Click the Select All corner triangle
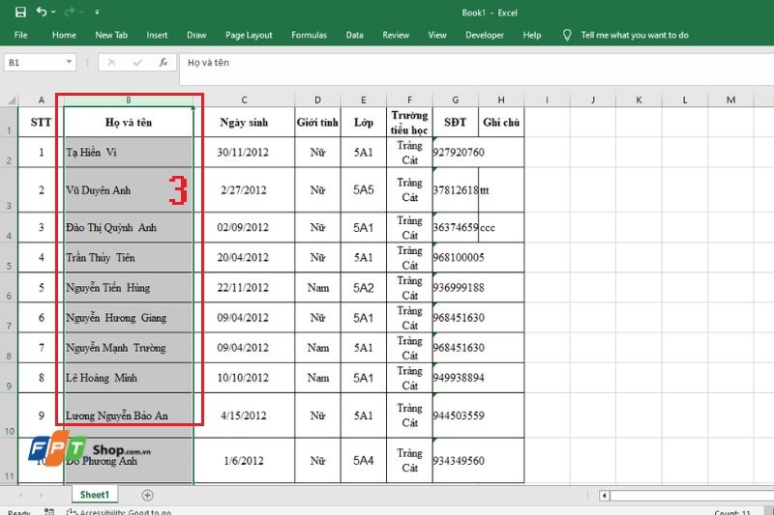The width and height of the screenshot is (774, 515). coord(11,100)
